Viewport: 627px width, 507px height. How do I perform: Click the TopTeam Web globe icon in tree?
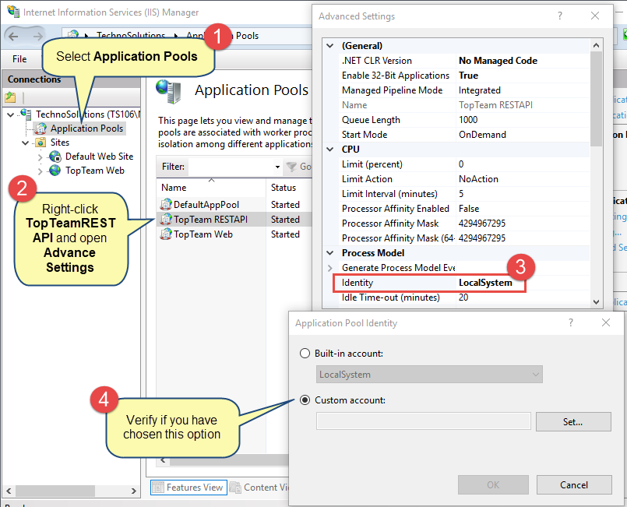[55, 171]
